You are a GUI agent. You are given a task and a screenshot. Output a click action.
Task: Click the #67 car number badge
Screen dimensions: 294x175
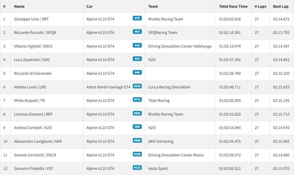point(137,32)
